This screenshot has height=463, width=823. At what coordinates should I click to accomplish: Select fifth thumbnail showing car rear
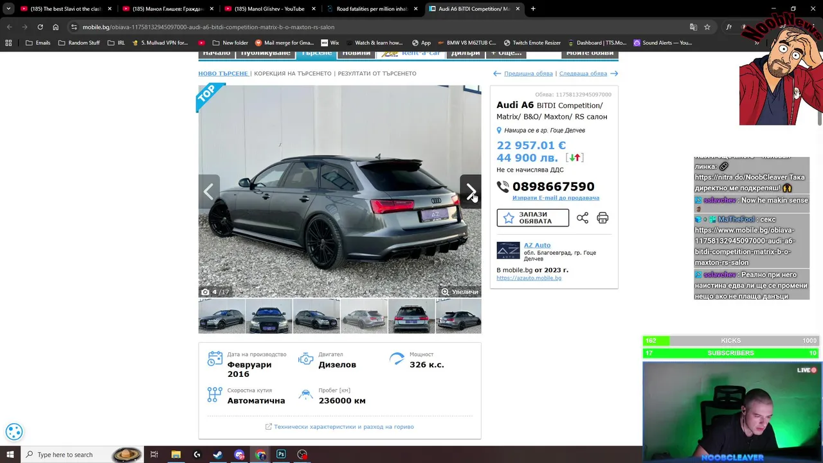(411, 316)
